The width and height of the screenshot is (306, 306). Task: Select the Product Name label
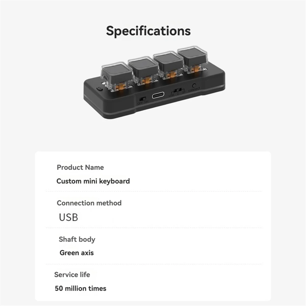[x=80, y=167]
